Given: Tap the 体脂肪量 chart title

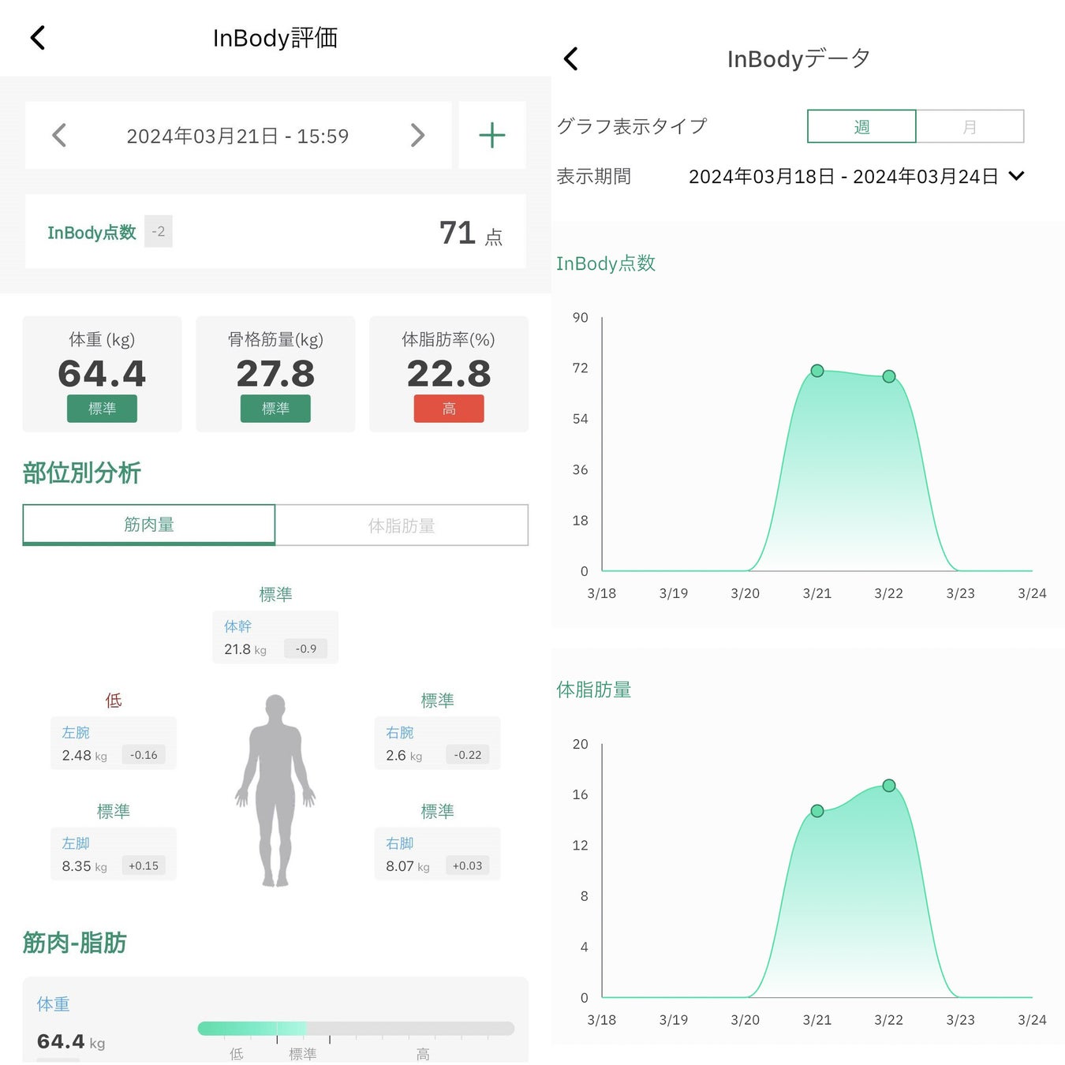Looking at the screenshot, I should (594, 690).
